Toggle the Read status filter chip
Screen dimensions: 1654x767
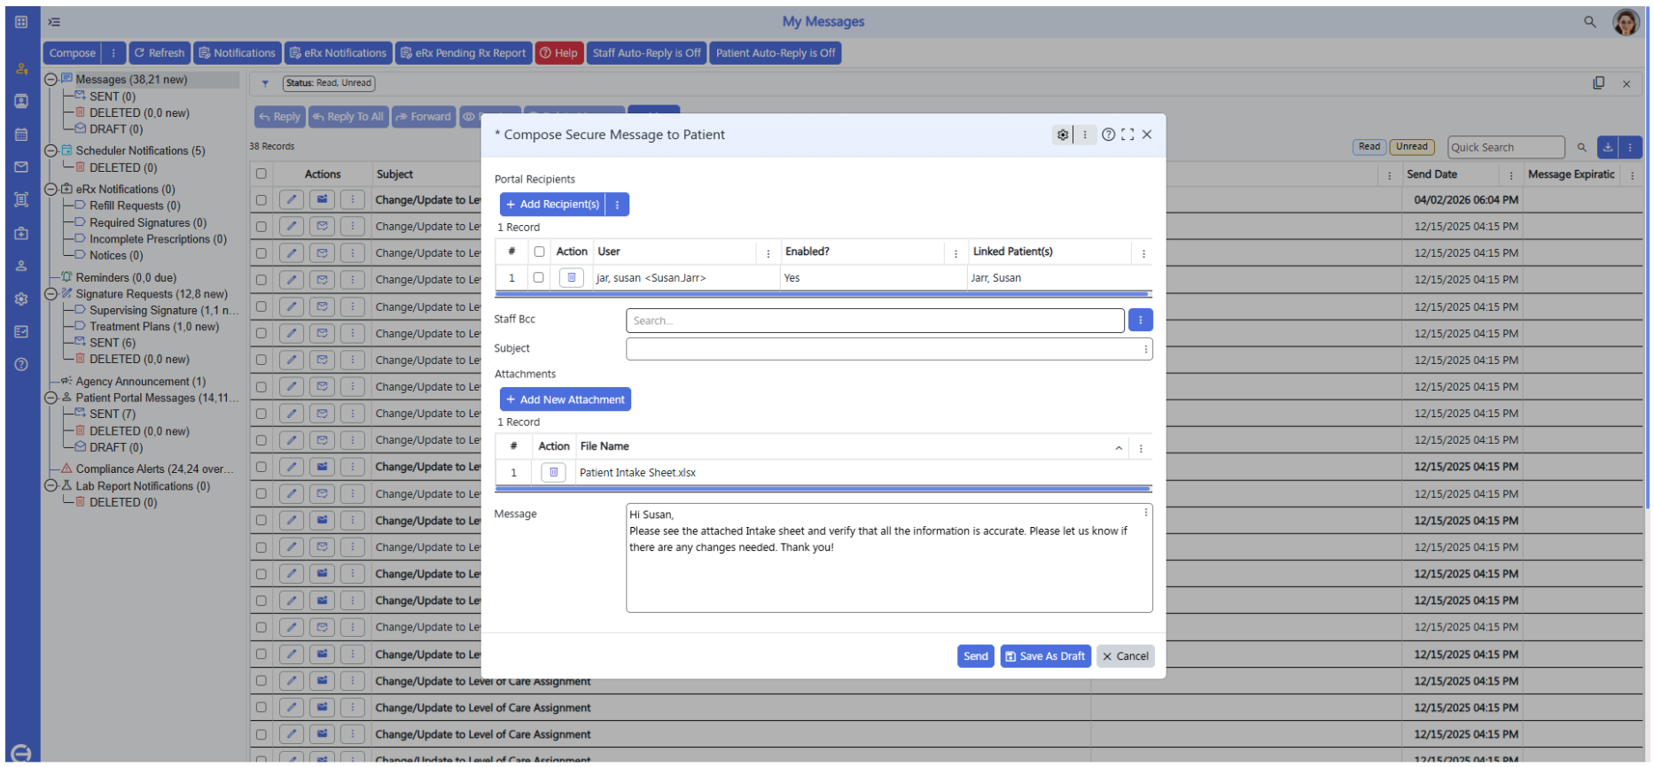(1369, 147)
